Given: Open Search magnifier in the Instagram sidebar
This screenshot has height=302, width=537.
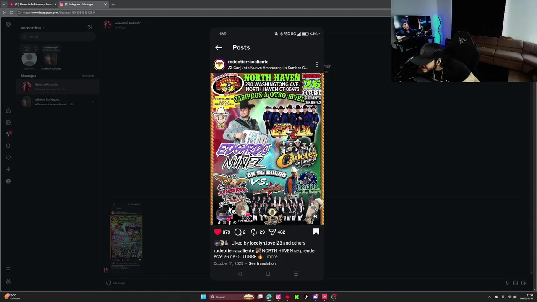Looking at the screenshot, I should pos(8,146).
